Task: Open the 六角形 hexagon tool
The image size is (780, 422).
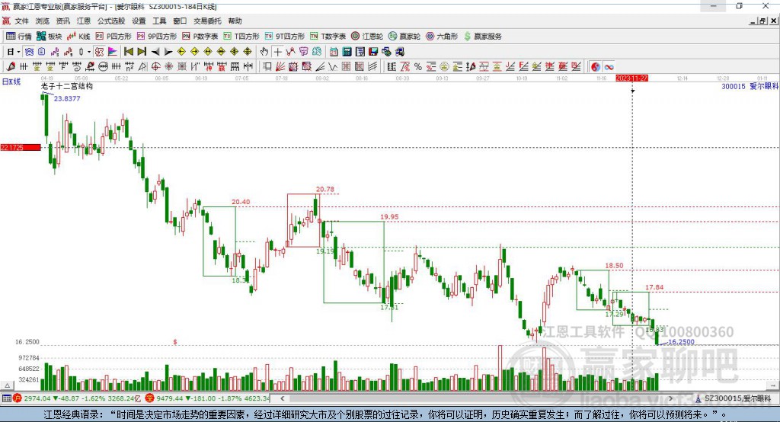Action: click(441, 37)
